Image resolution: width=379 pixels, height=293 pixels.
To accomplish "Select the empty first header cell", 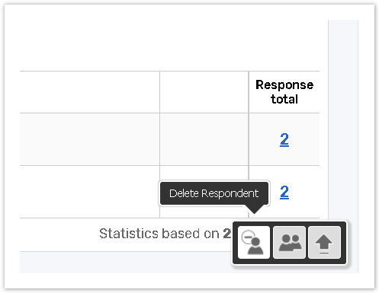I will (x=89, y=92).
